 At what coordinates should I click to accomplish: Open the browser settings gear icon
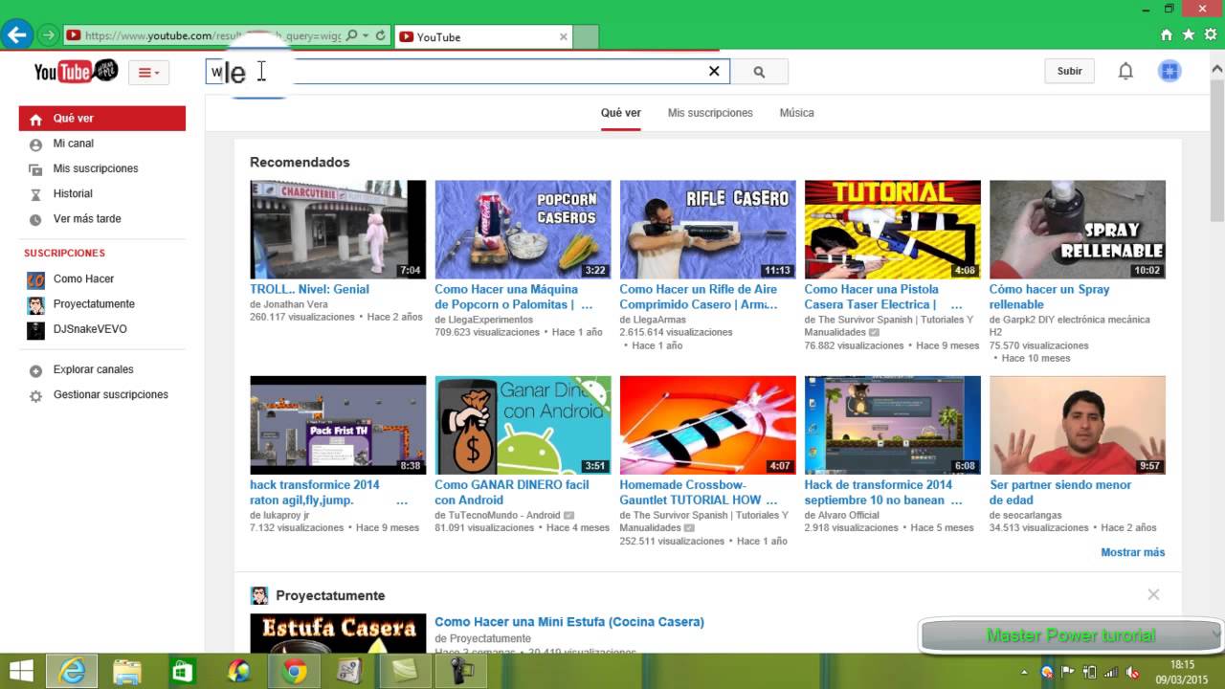tap(1211, 34)
